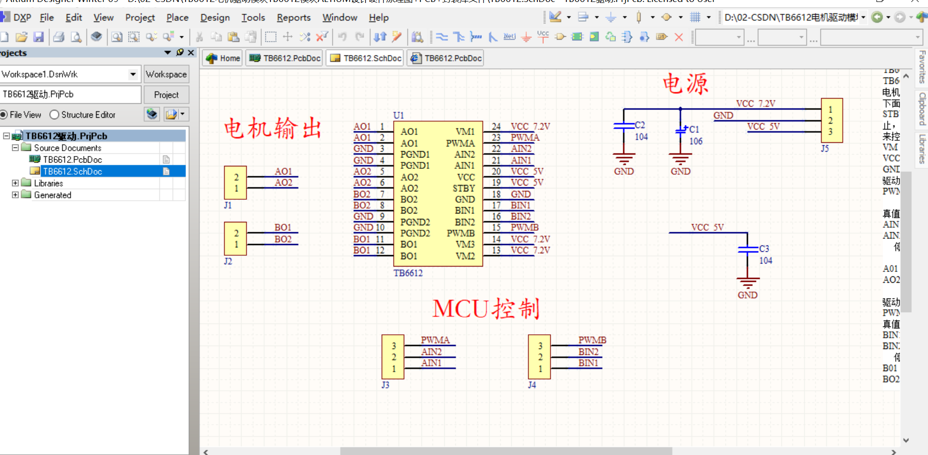Image resolution: width=928 pixels, height=455 pixels.
Task: Browse component libraries icon
Action: [x=417, y=37]
